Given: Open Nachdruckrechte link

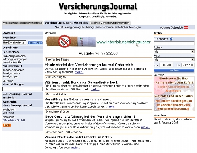Looking at the screenshot, I should pyautogui.click(x=12, y=63).
